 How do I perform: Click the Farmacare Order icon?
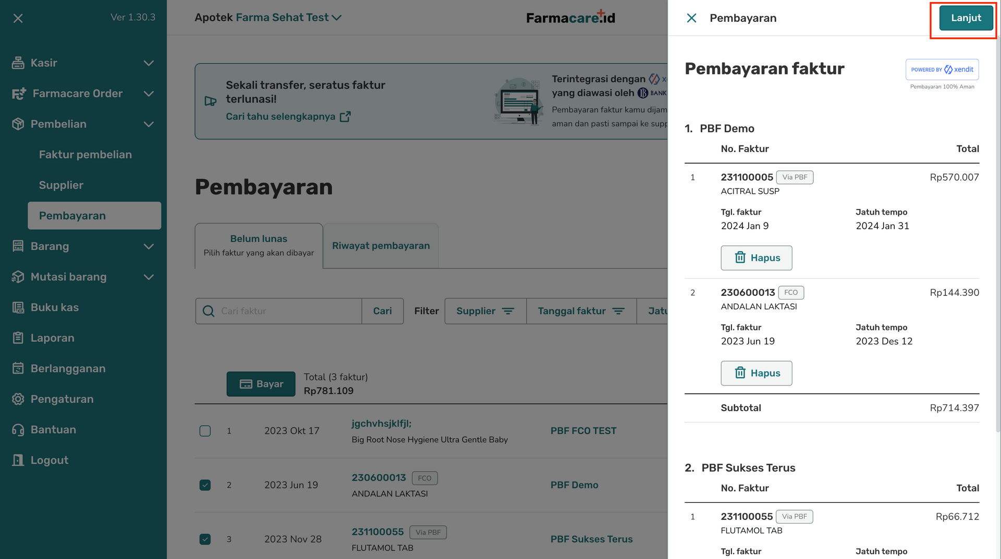click(x=19, y=94)
